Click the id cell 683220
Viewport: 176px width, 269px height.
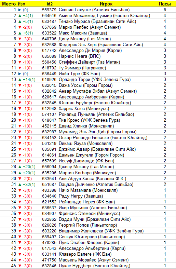click(x=50, y=231)
